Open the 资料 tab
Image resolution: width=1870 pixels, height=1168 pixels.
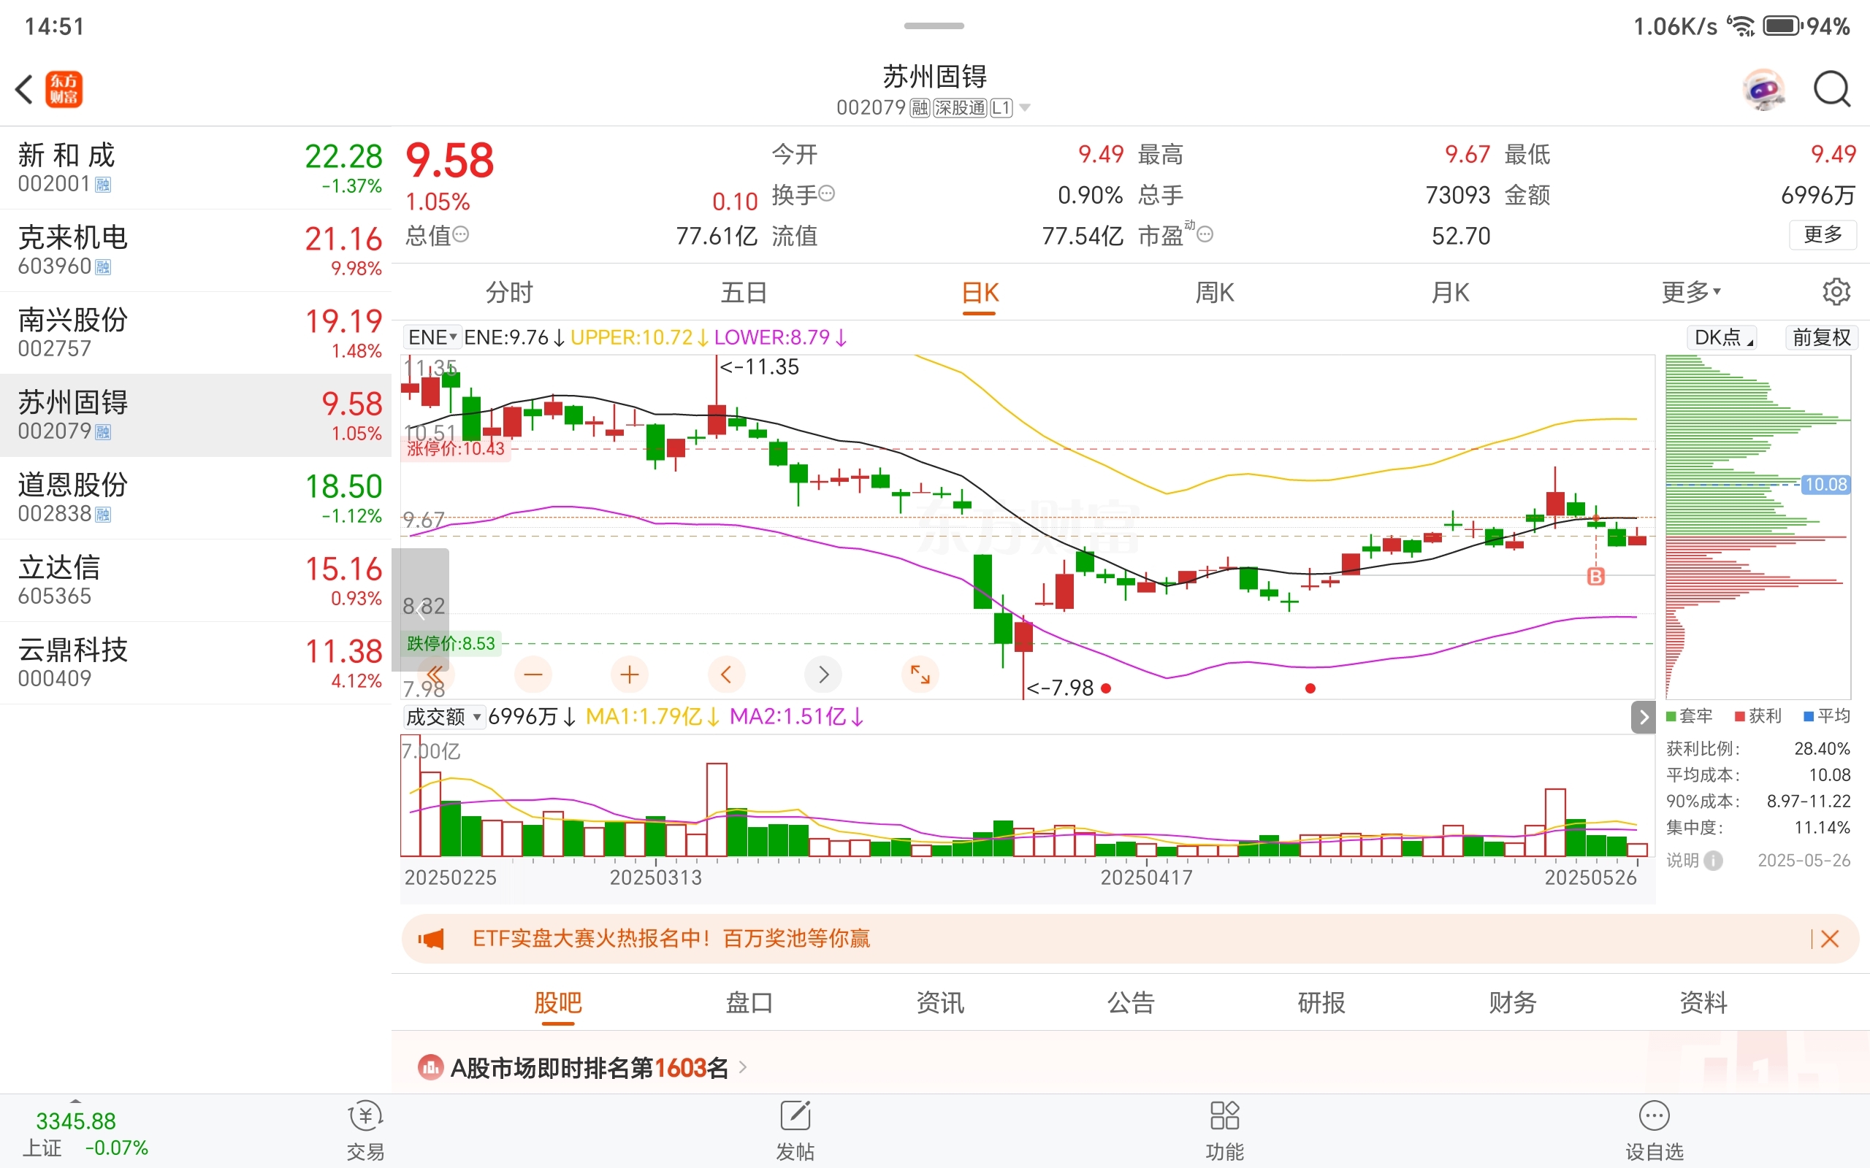coord(1703,1003)
